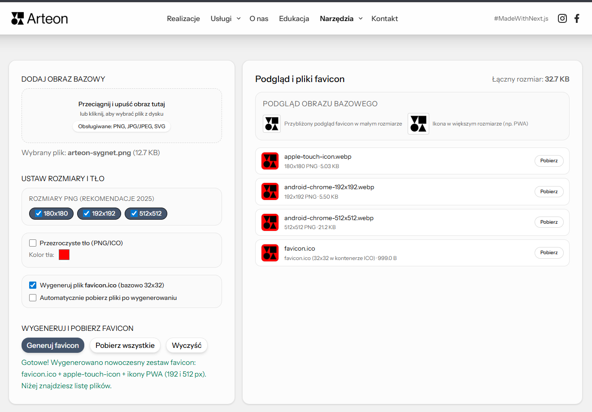Open Arteon's Facebook page
The image size is (592, 412).
[577, 18]
